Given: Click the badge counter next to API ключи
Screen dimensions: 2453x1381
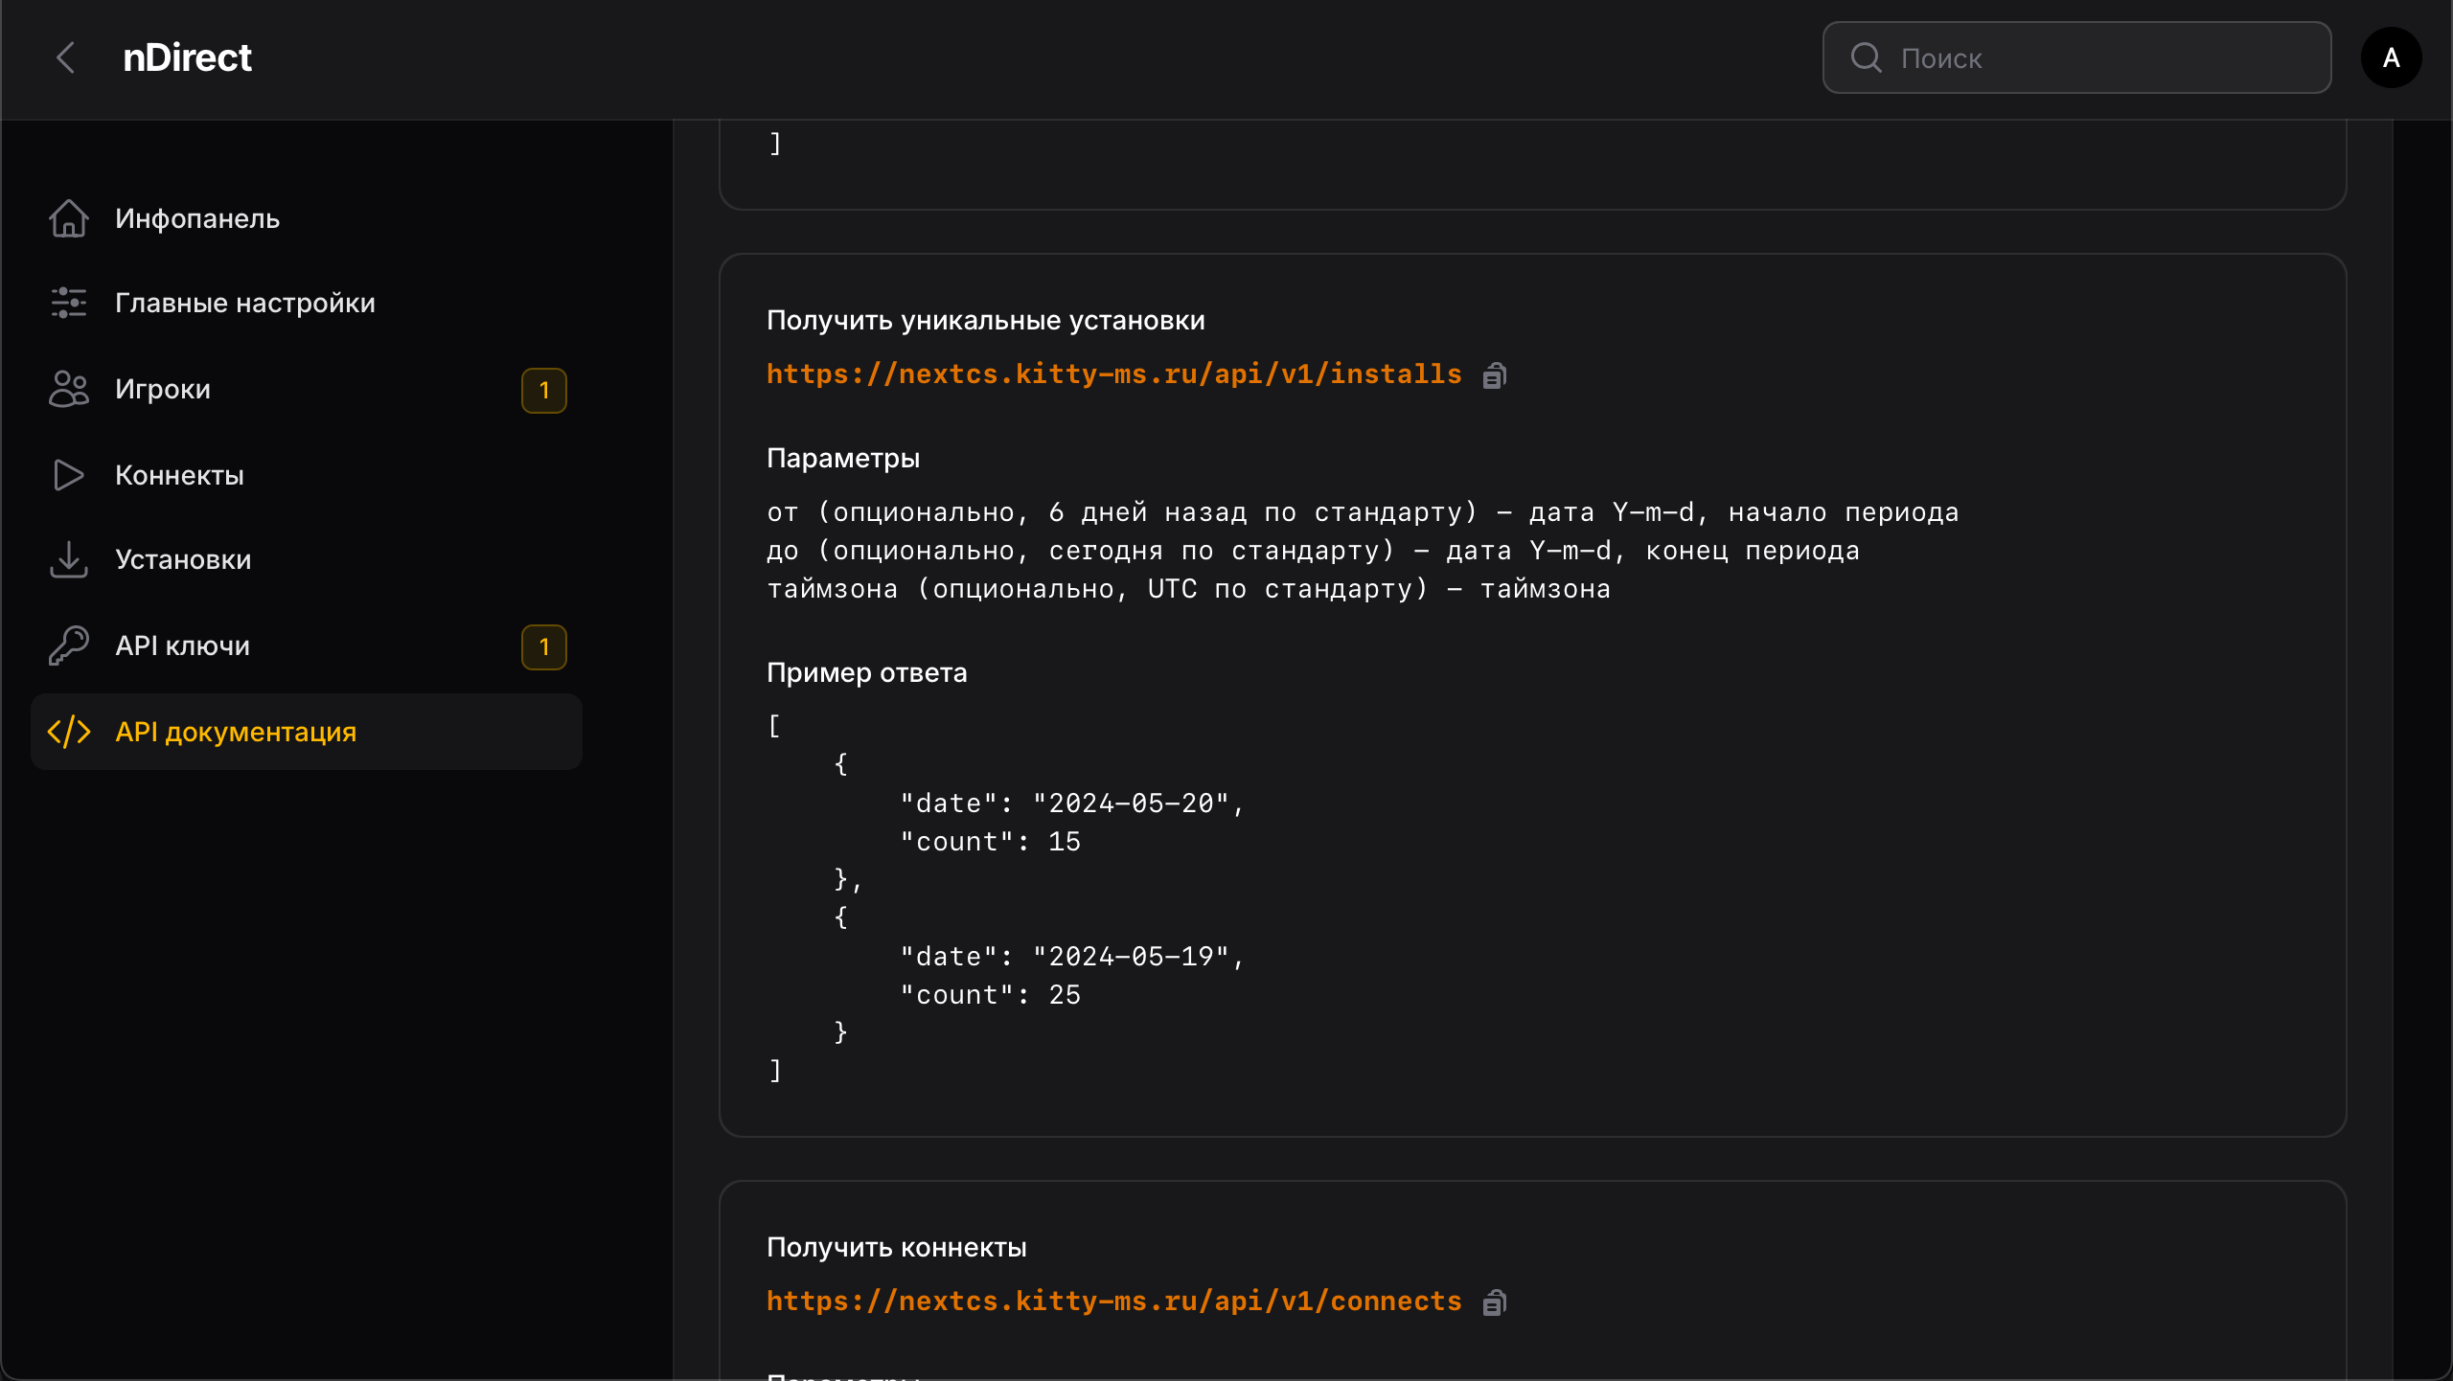Looking at the screenshot, I should pos(543,647).
